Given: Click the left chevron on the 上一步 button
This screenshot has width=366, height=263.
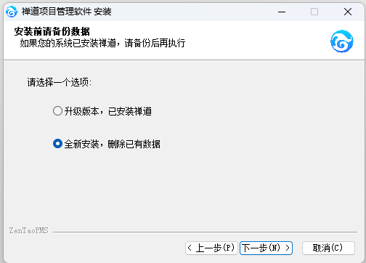Looking at the screenshot, I should (190, 248).
